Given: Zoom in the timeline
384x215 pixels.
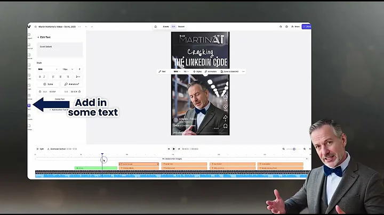Looking at the screenshot, I should (x=305, y=149).
